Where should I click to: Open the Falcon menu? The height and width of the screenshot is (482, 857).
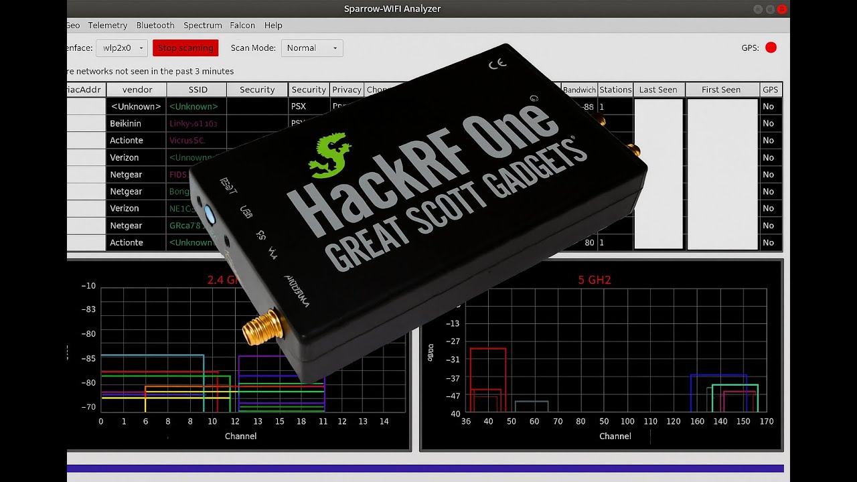coord(242,25)
